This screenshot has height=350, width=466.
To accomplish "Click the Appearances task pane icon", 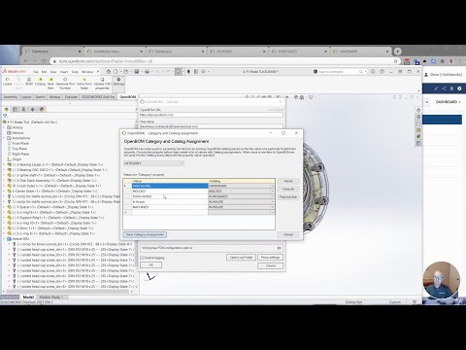I will [x=418, y=136].
